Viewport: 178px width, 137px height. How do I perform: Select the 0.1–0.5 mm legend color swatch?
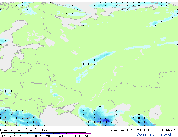pos(5,133)
